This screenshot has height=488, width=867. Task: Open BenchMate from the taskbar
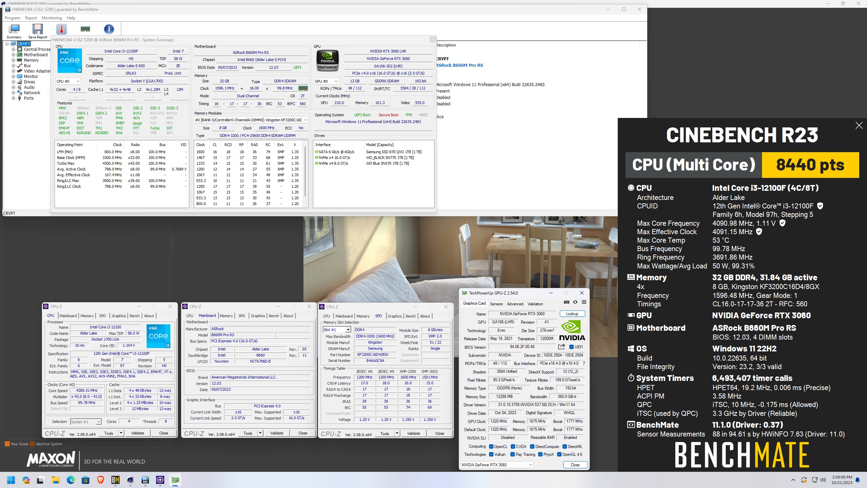115,480
